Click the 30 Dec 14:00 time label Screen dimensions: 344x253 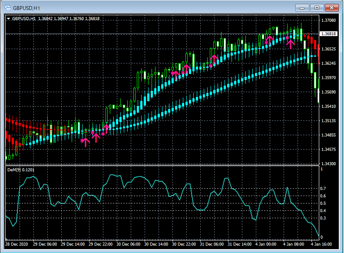pyautogui.click(x=156, y=244)
